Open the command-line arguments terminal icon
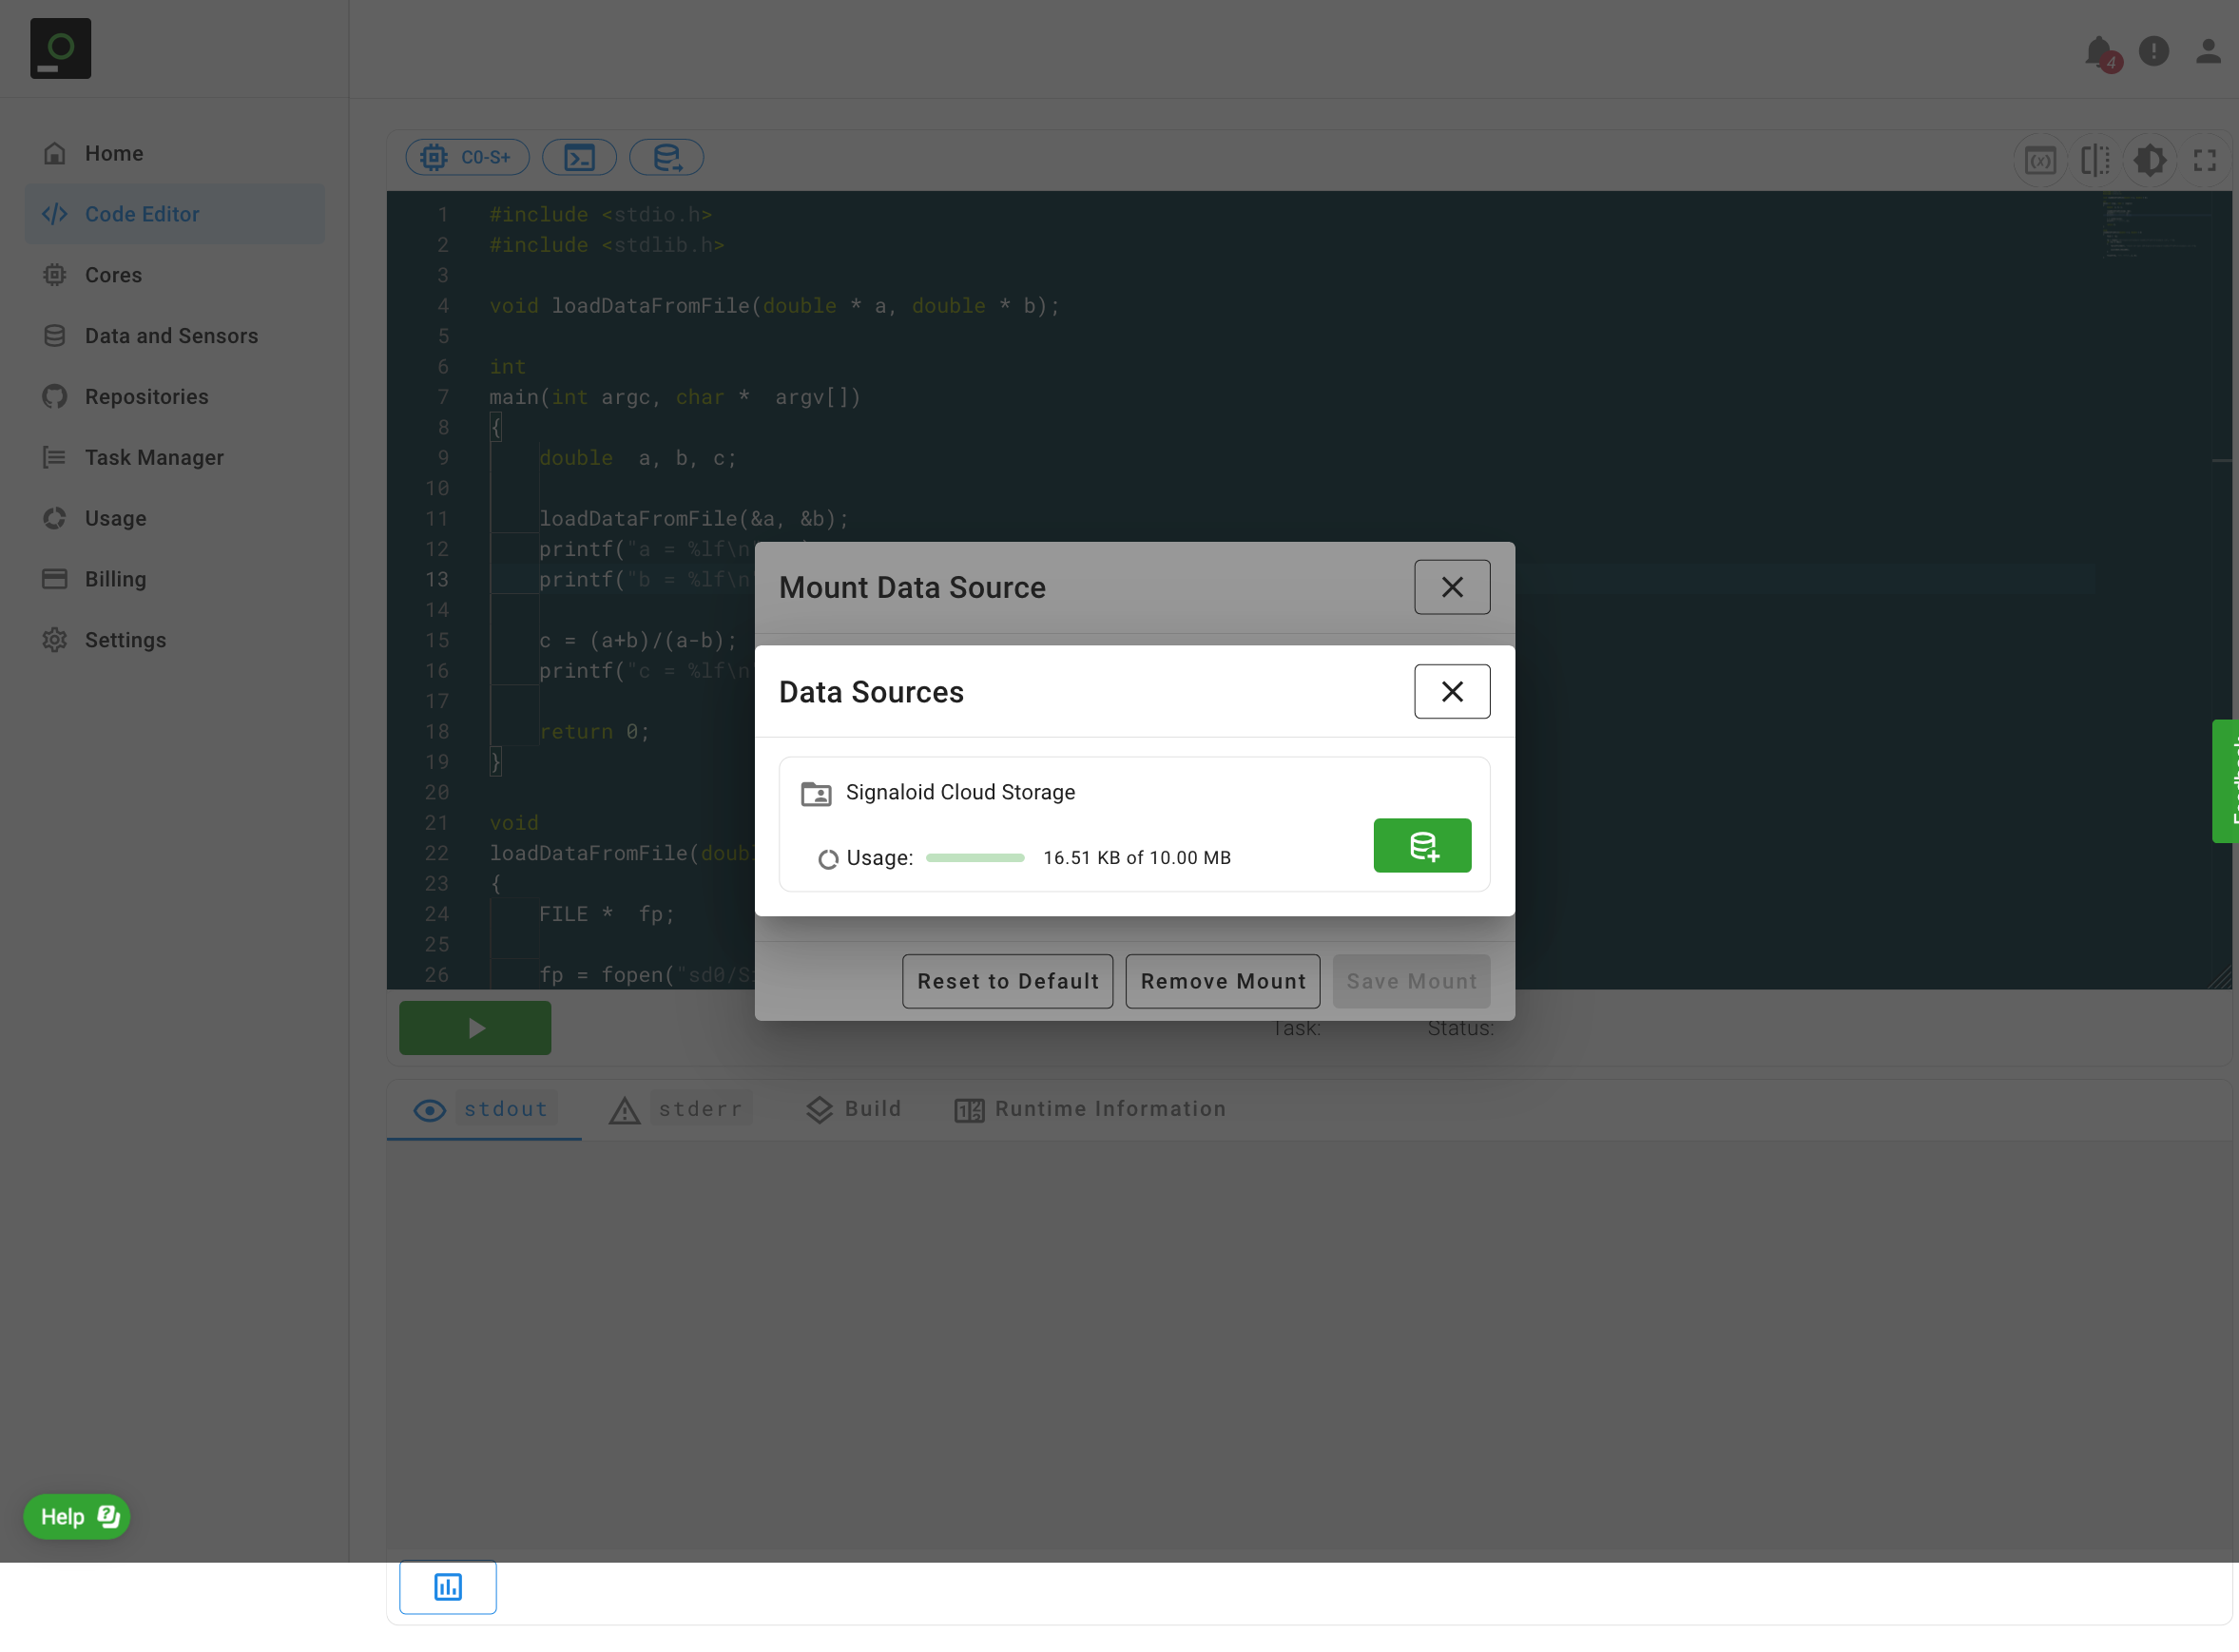The height and width of the screenshot is (1652, 2239). click(x=579, y=157)
